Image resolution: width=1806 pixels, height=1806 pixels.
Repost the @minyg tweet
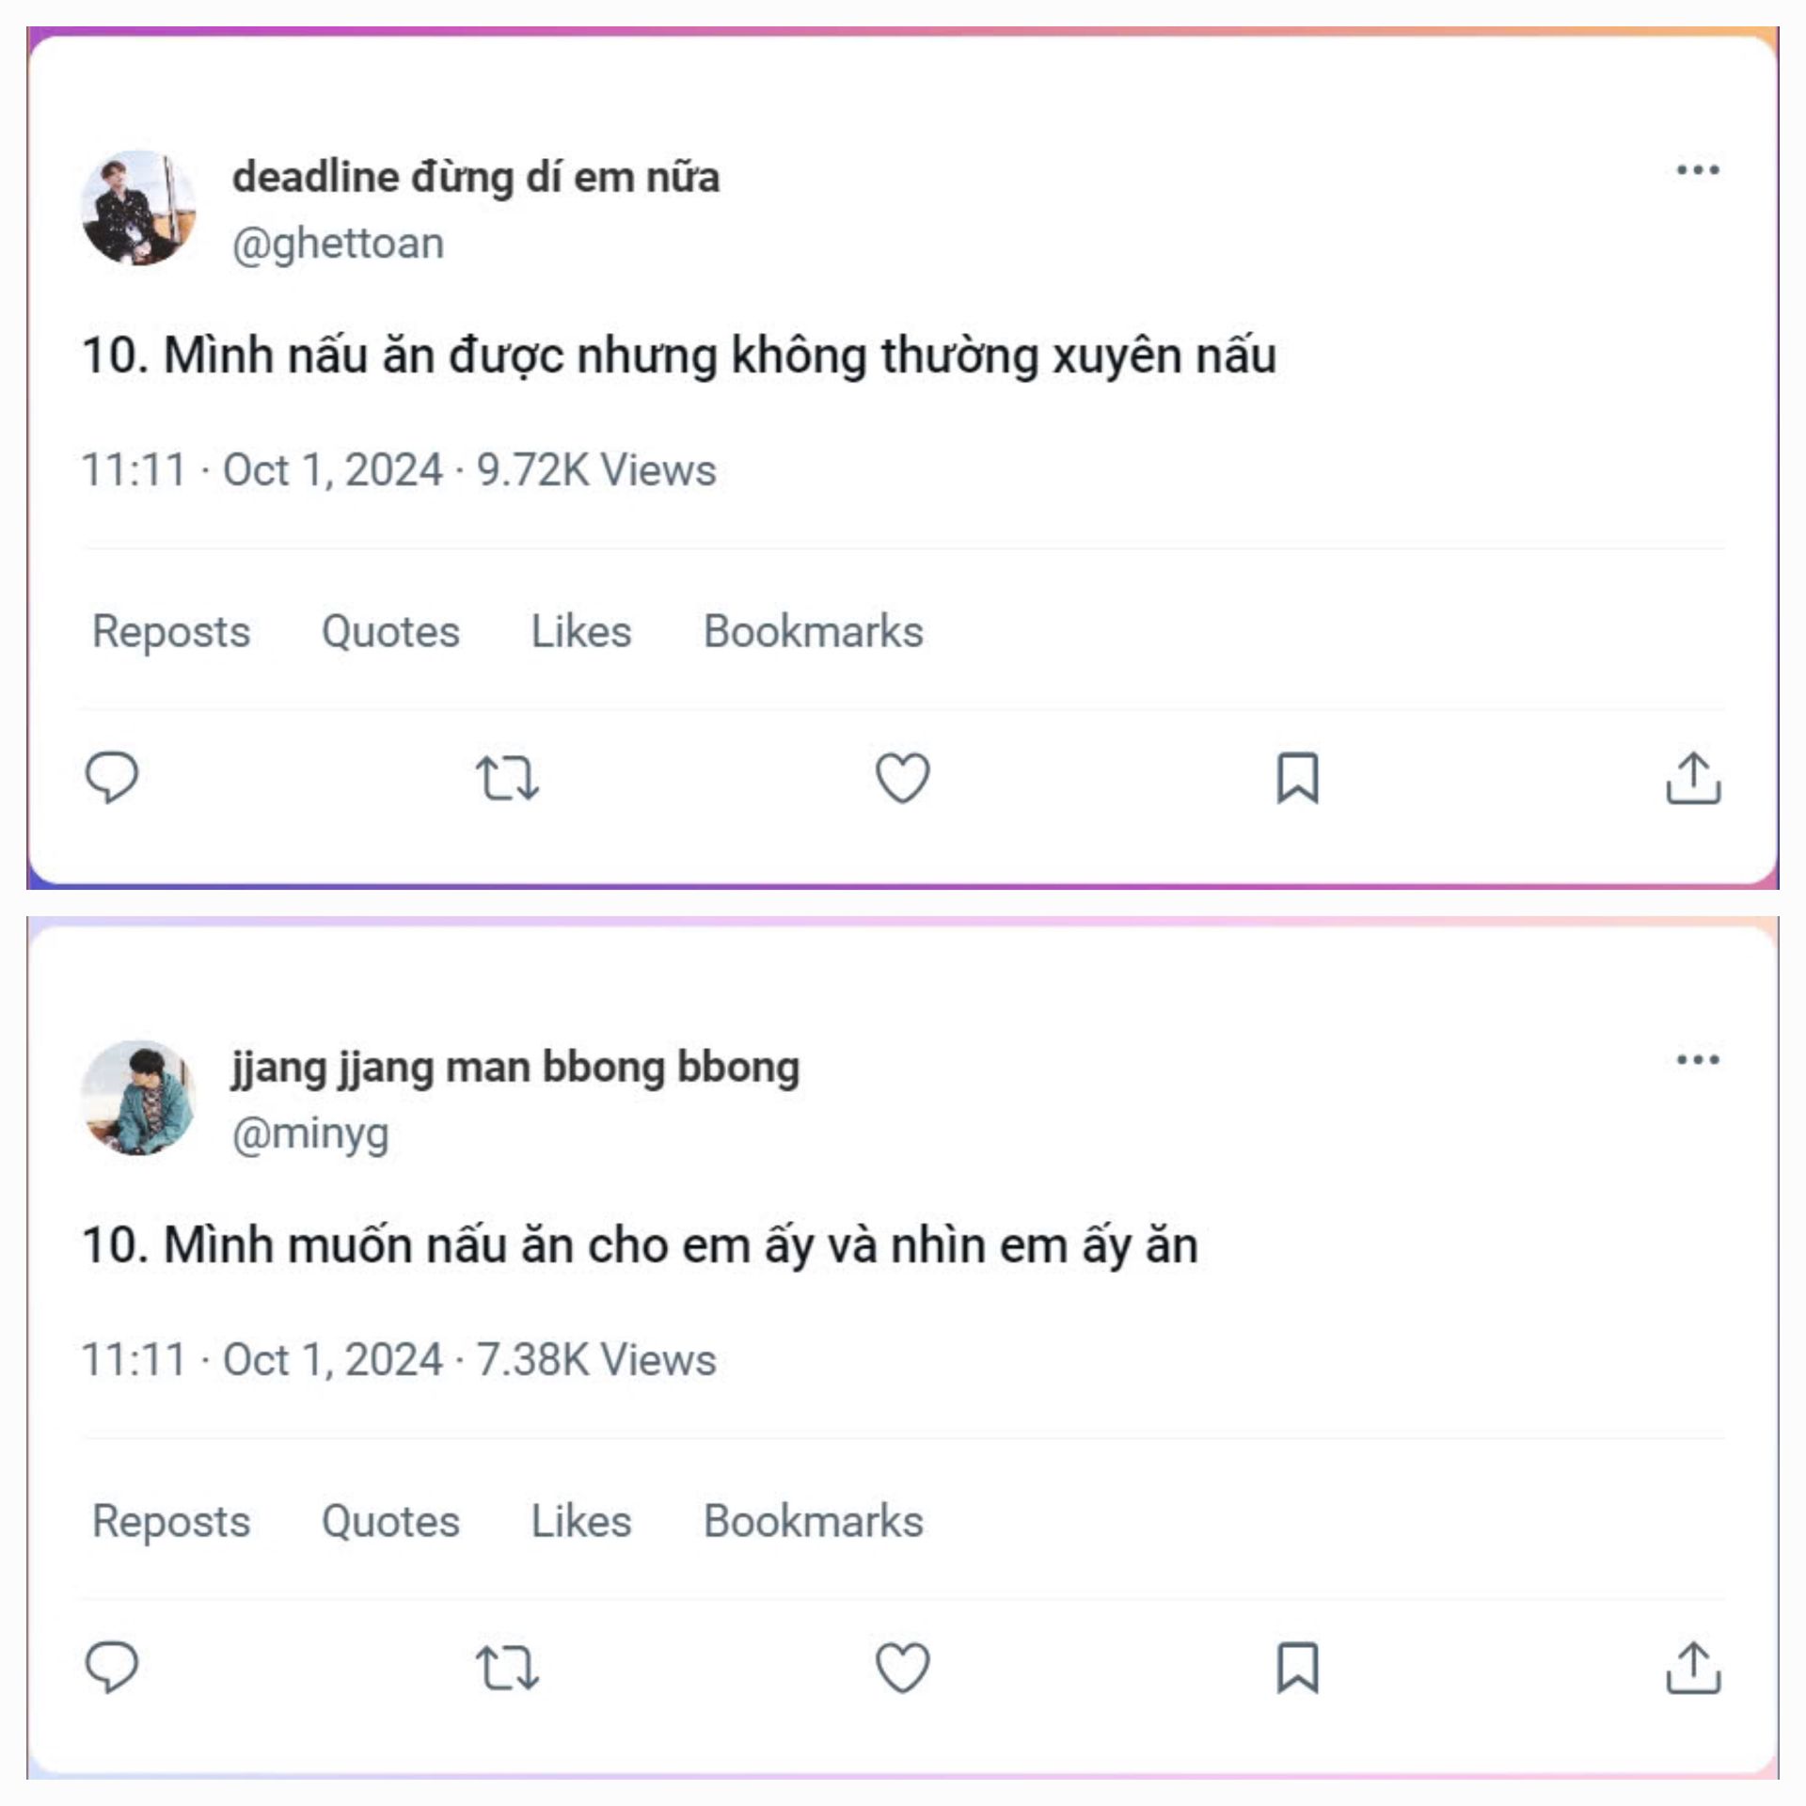click(507, 1668)
